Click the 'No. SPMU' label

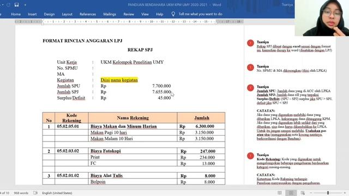coord(67,68)
